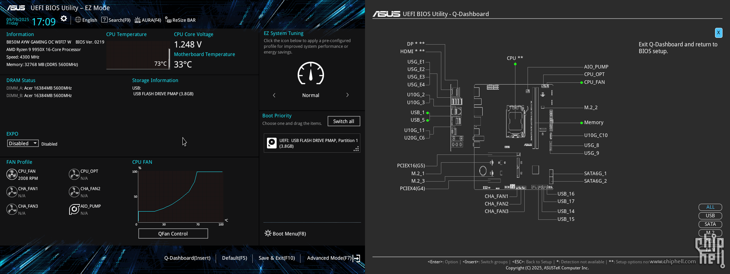Click the CPU Core Voltage value 1.248 V
Viewport: 730px width, 274px height.
point(188,44)
